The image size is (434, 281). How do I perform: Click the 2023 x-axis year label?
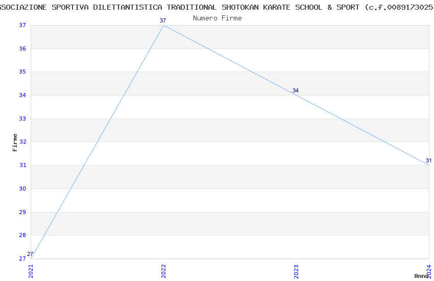point(297,271)
